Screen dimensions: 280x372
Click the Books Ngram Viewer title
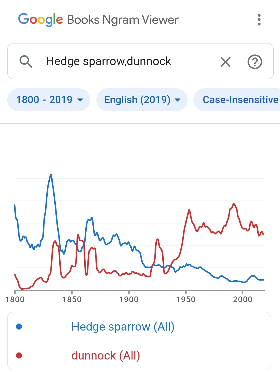click(x=123, y=20)
